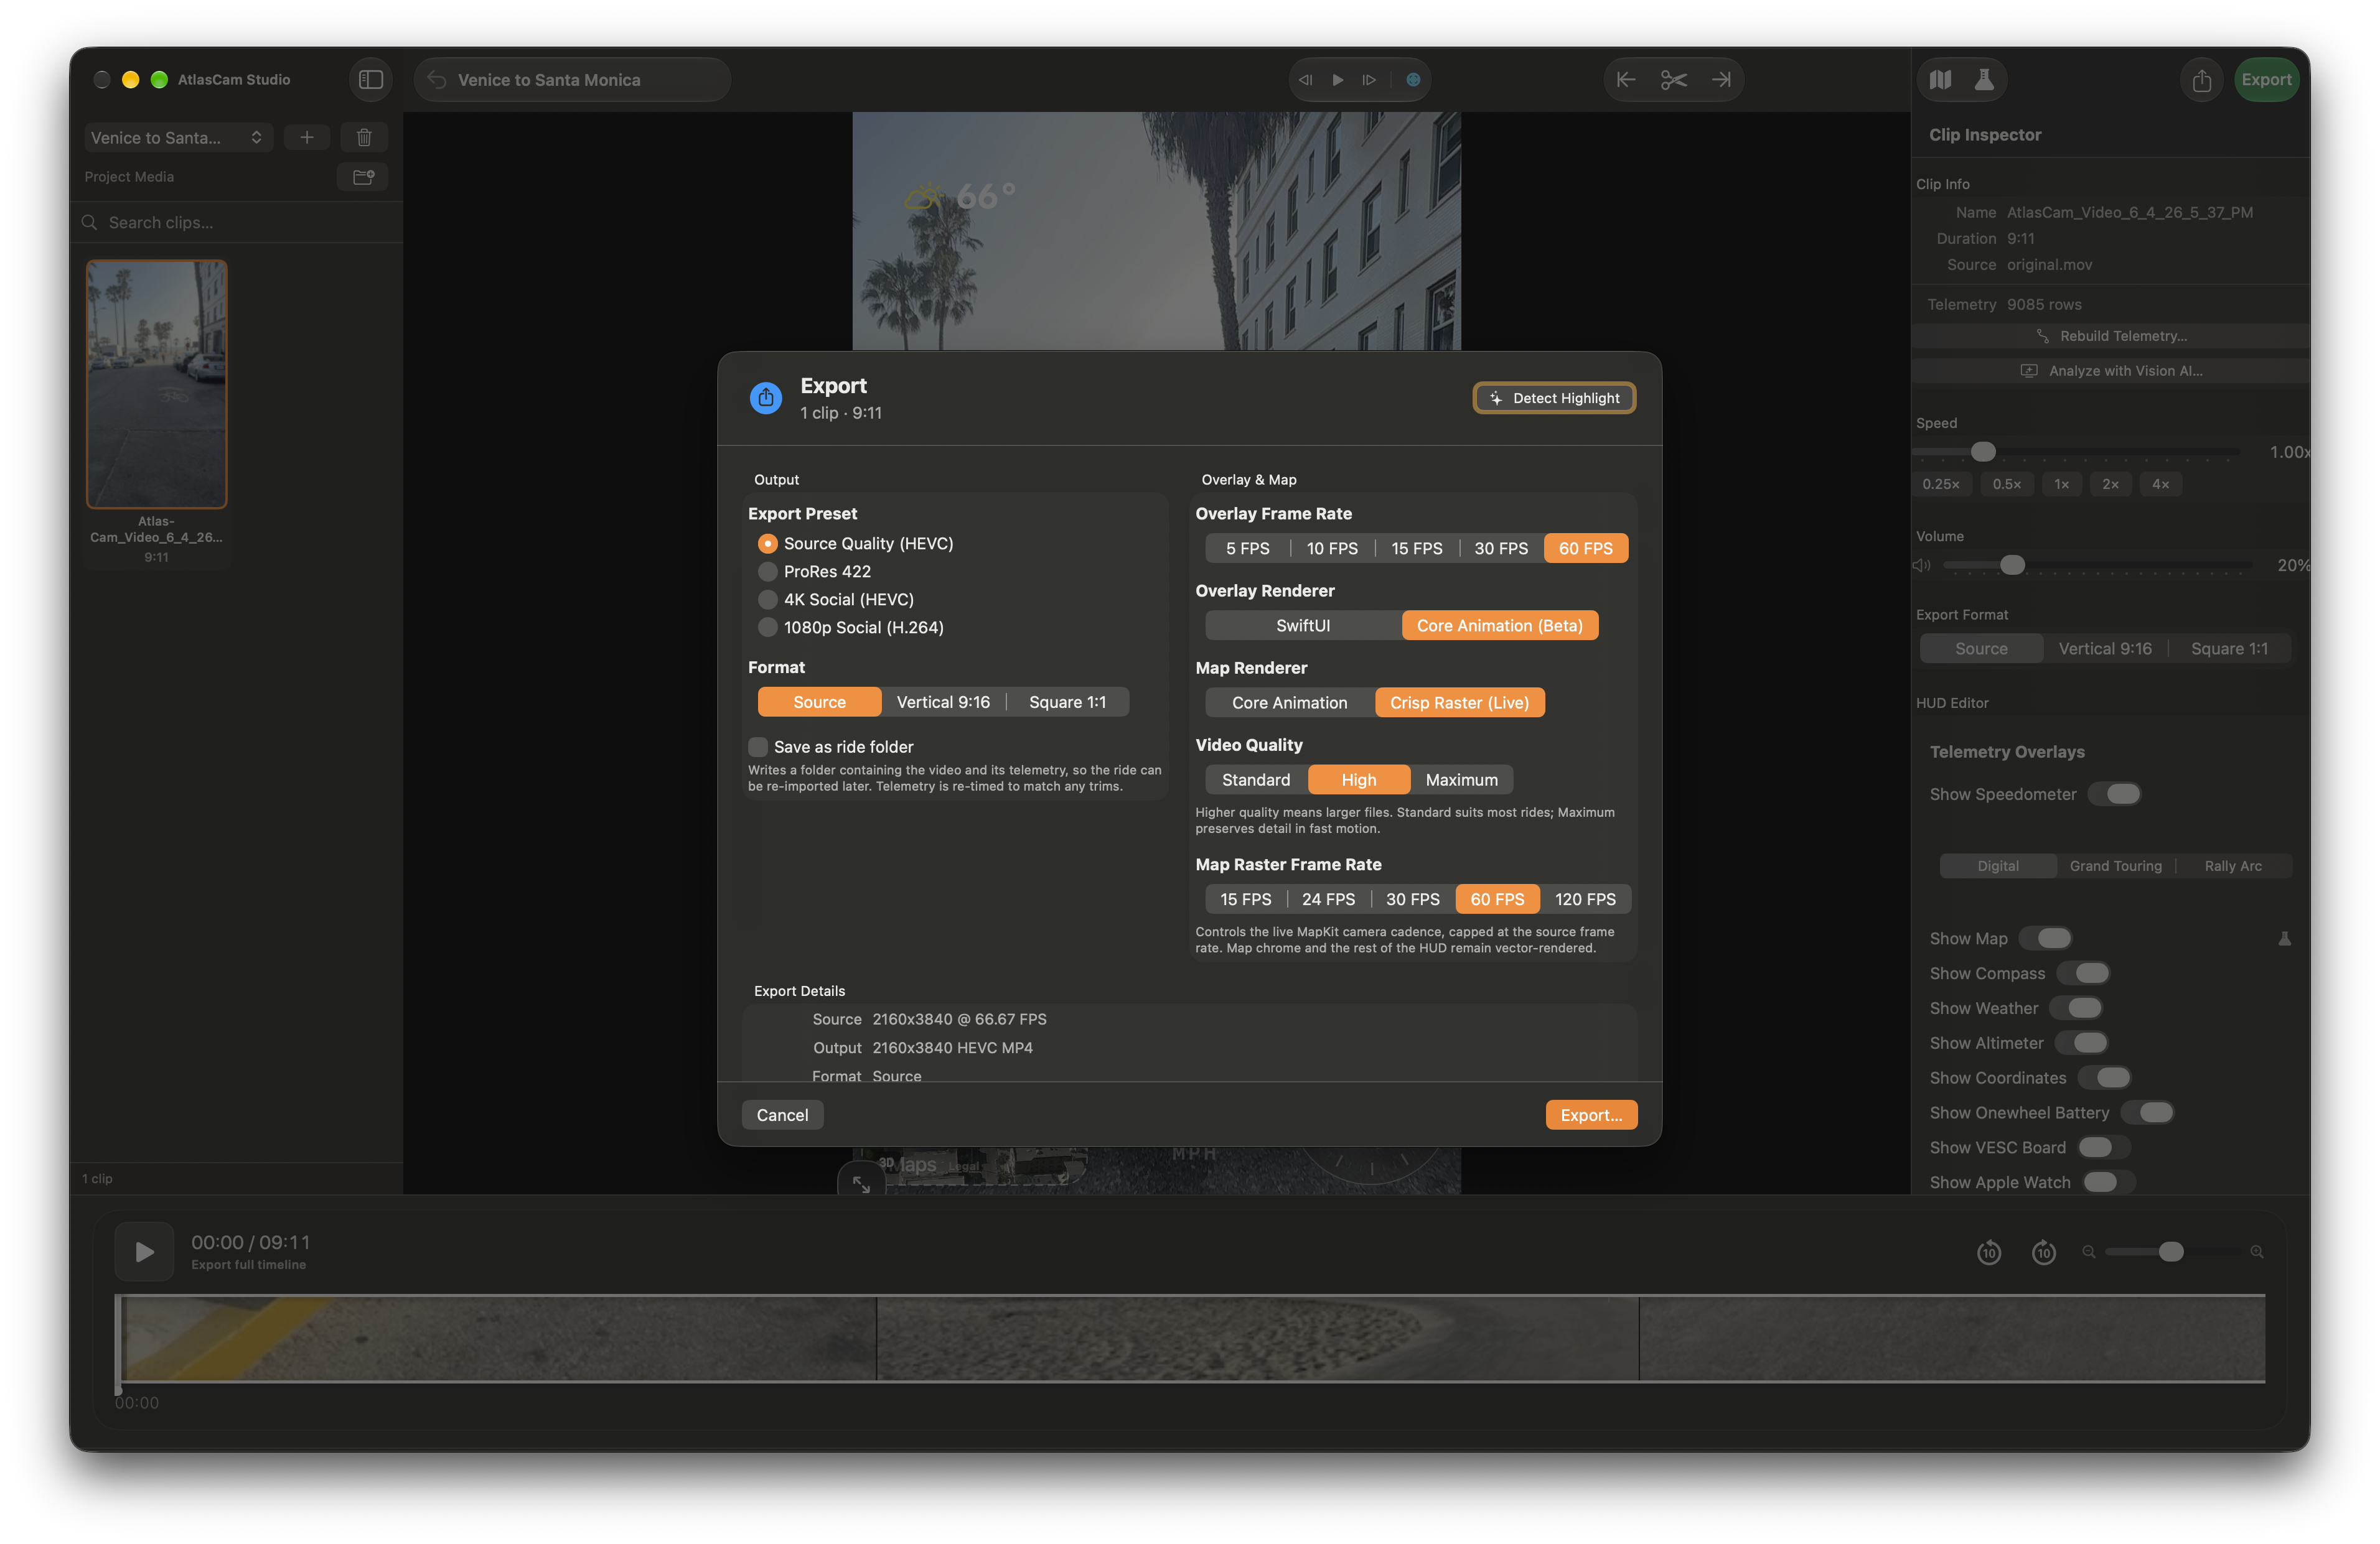Click the timeline zoom-in magnifier icon
This screenshot has height=1544, width=2380.
coord(2257,1252)
